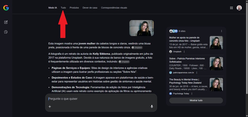The height and width of the screenshot is (117, 248).
Task: Open the Dever de casa tab
Action: (90, 8)
